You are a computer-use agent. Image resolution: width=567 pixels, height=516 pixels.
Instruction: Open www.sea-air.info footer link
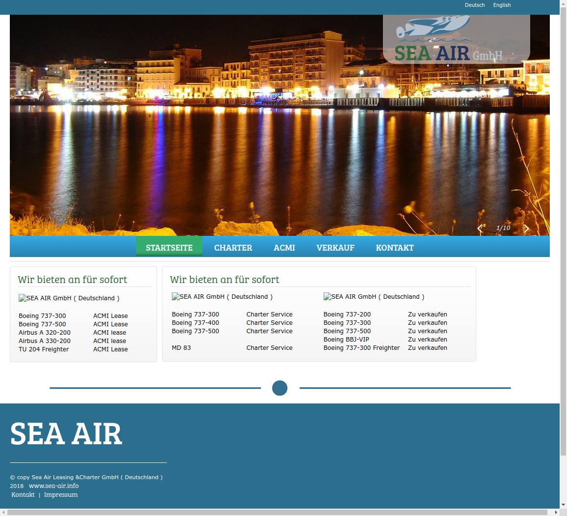pyautogui.click(x=54, y=486)
